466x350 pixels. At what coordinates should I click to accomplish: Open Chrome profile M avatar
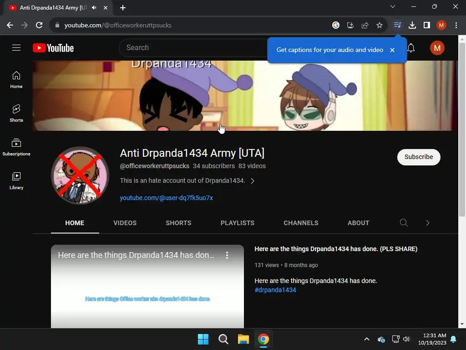coord(441,26)
